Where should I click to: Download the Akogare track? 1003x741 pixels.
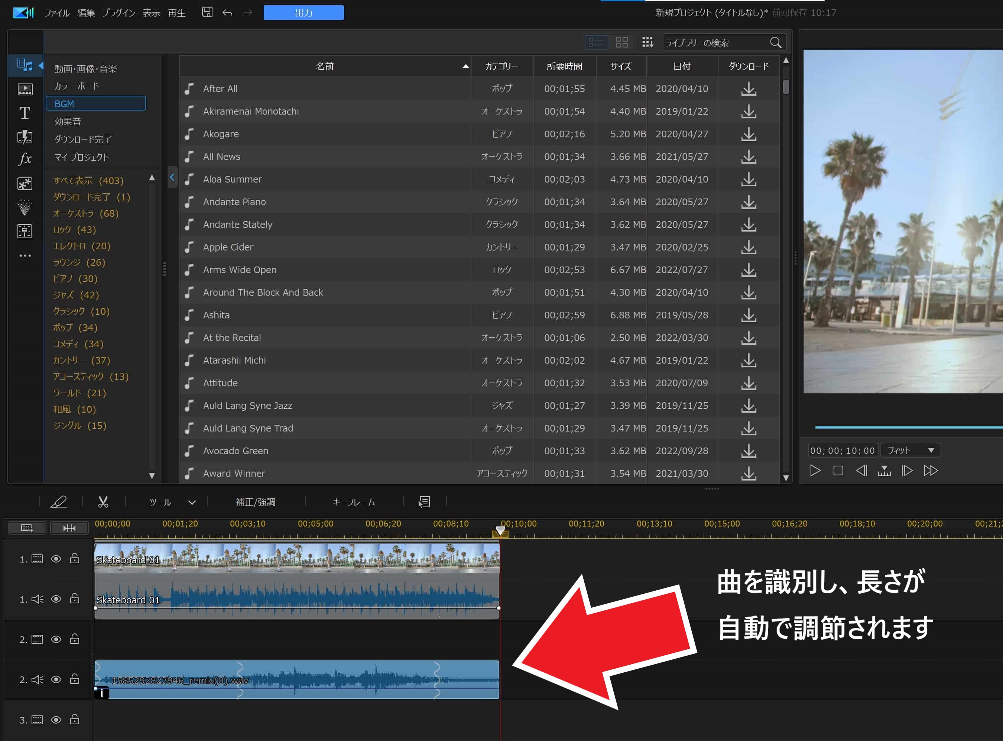pos(749,134)
